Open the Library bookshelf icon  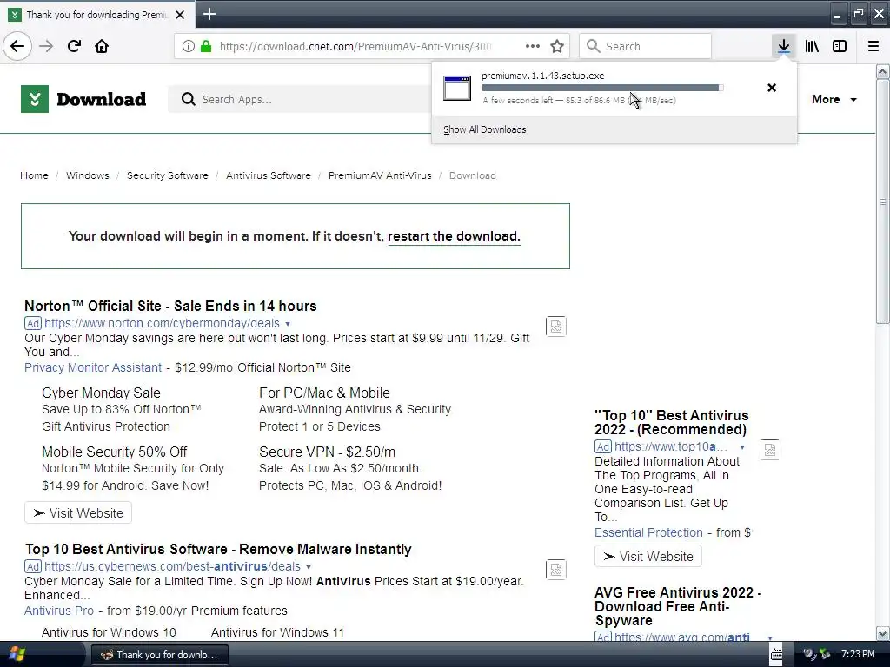click(x=812, y=46)
